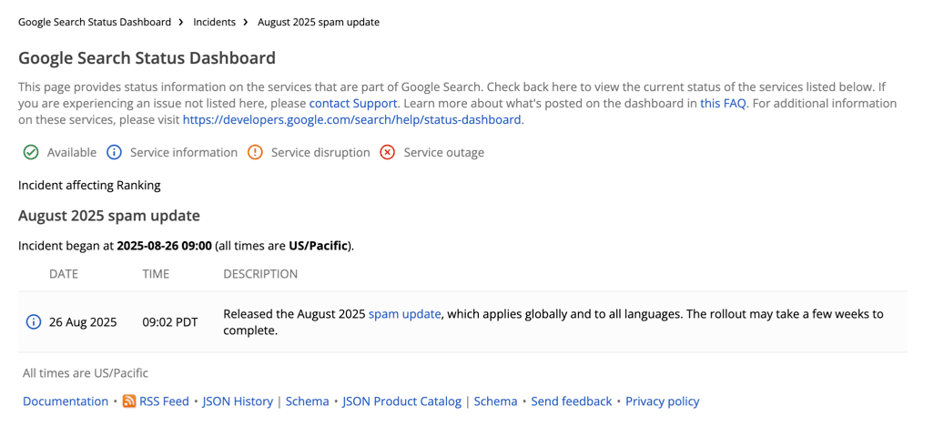Click the first breadcrumb chevron arrow

tap(181, 22)
